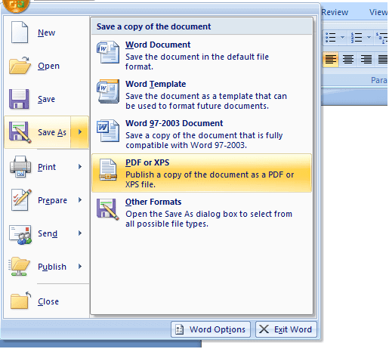This screenshot has height=349, width=389.
Task: Open the Bullets dropdown arrow
Action: point(342,38)
